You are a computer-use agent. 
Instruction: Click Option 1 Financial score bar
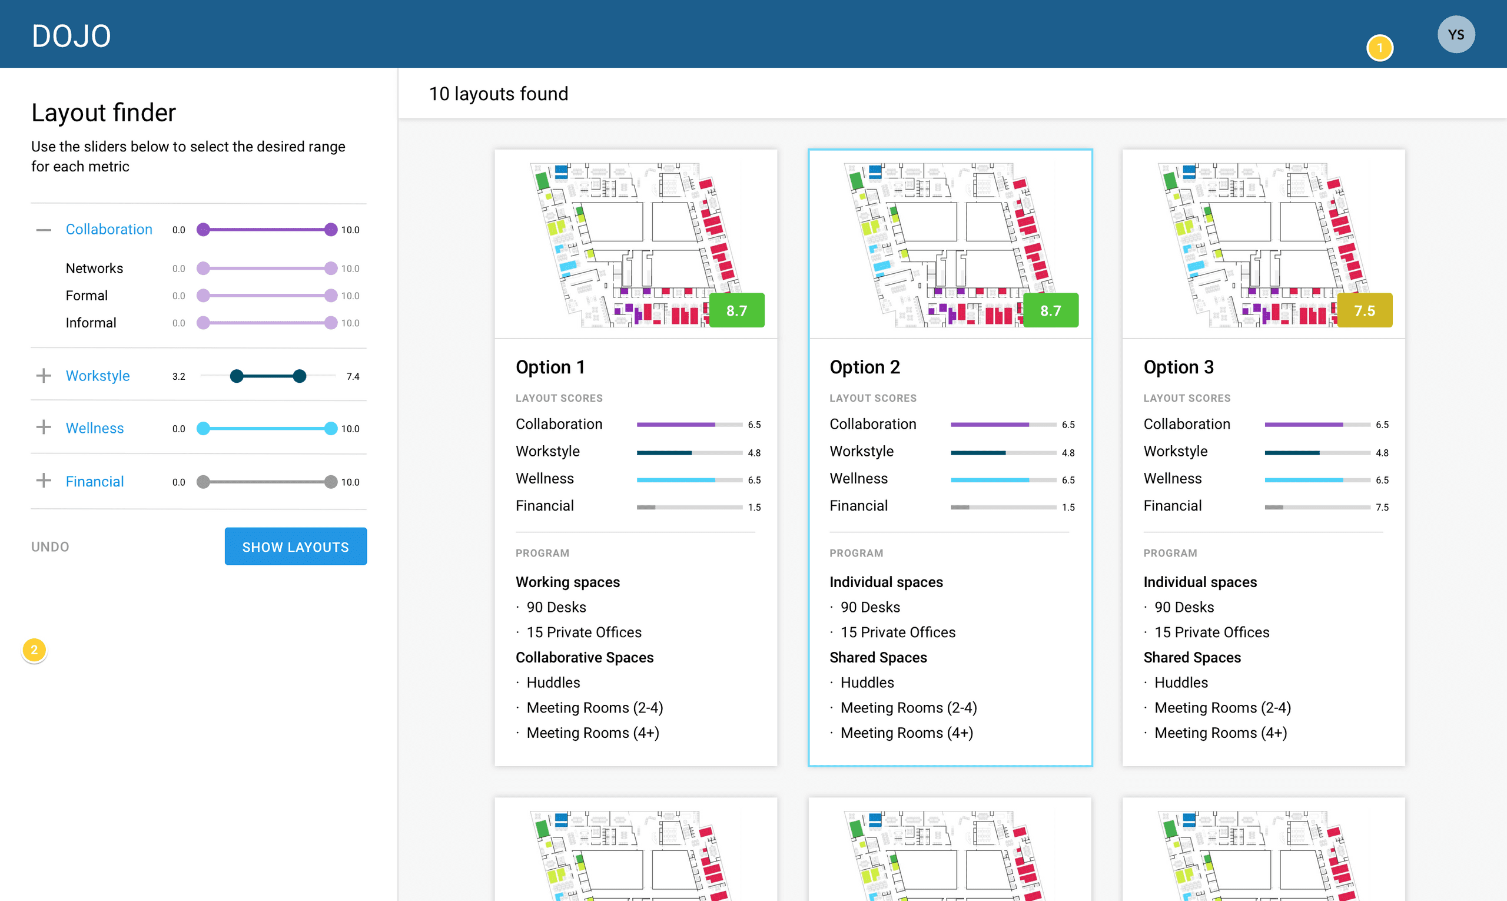pyautogui.click(x=689, y=507)
